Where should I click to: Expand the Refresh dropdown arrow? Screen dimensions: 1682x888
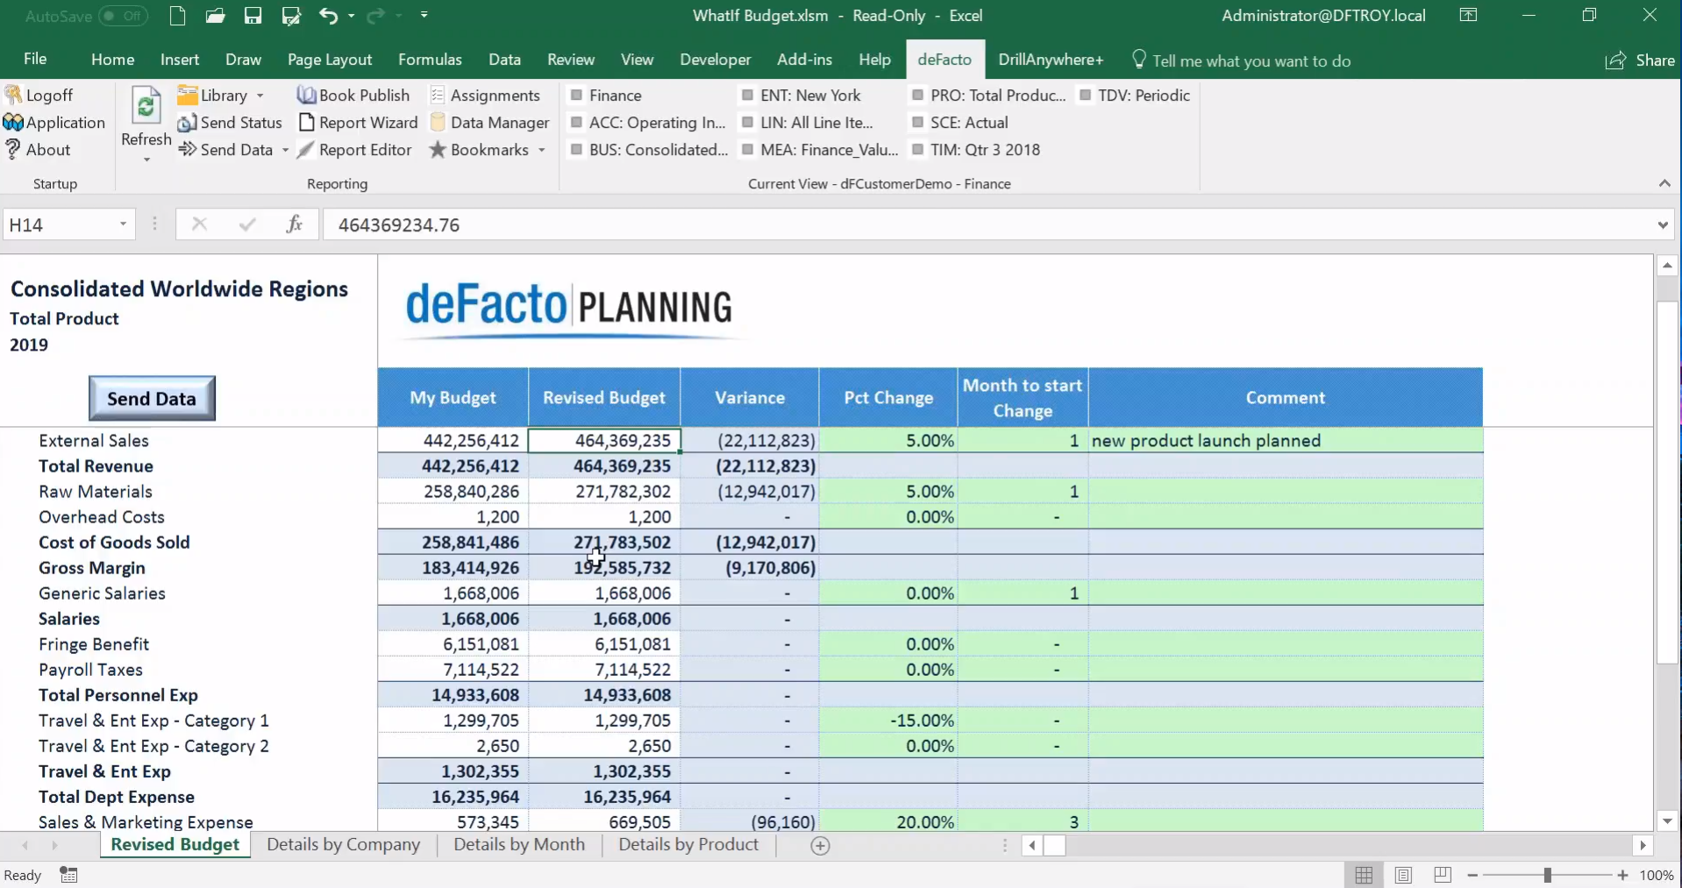146,160
